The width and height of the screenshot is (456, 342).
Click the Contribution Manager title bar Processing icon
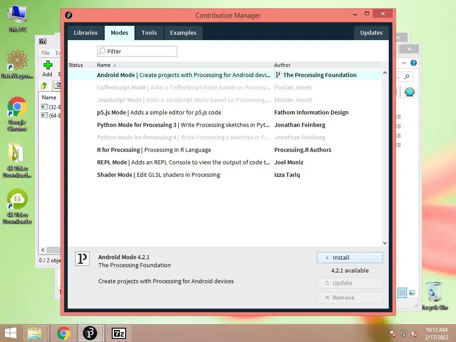click(x=69, y=15)
